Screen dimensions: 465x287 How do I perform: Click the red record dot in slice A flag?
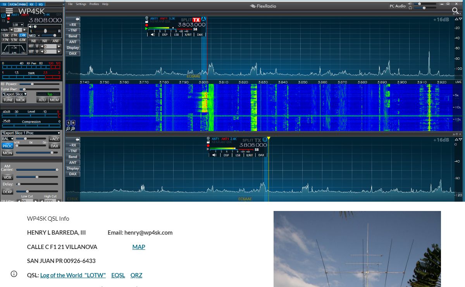tap(146, 25)
